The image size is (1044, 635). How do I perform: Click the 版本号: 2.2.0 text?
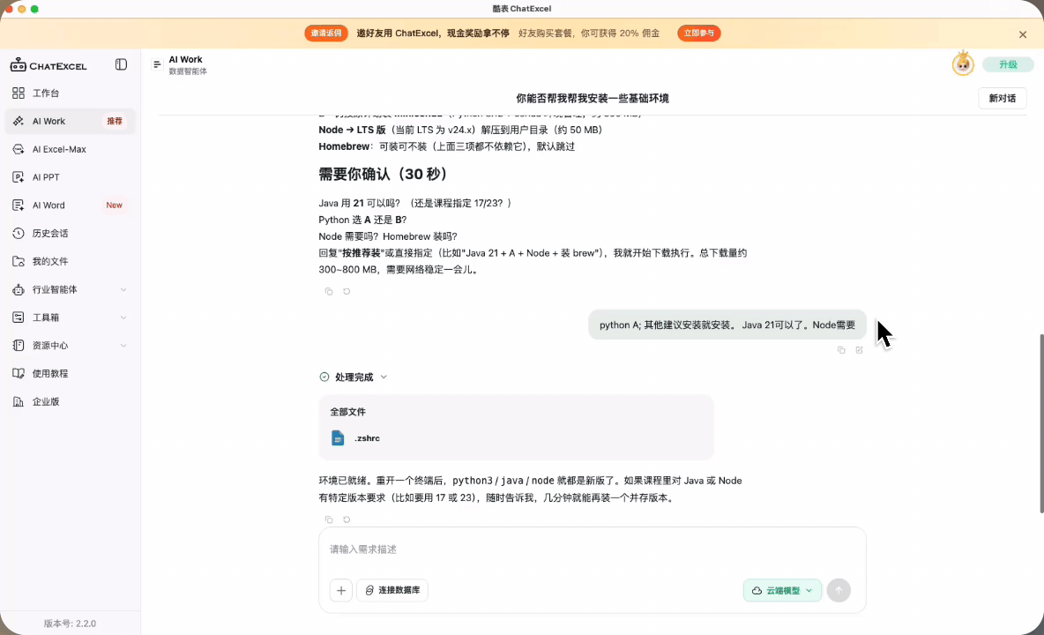(x=70, y=624)
